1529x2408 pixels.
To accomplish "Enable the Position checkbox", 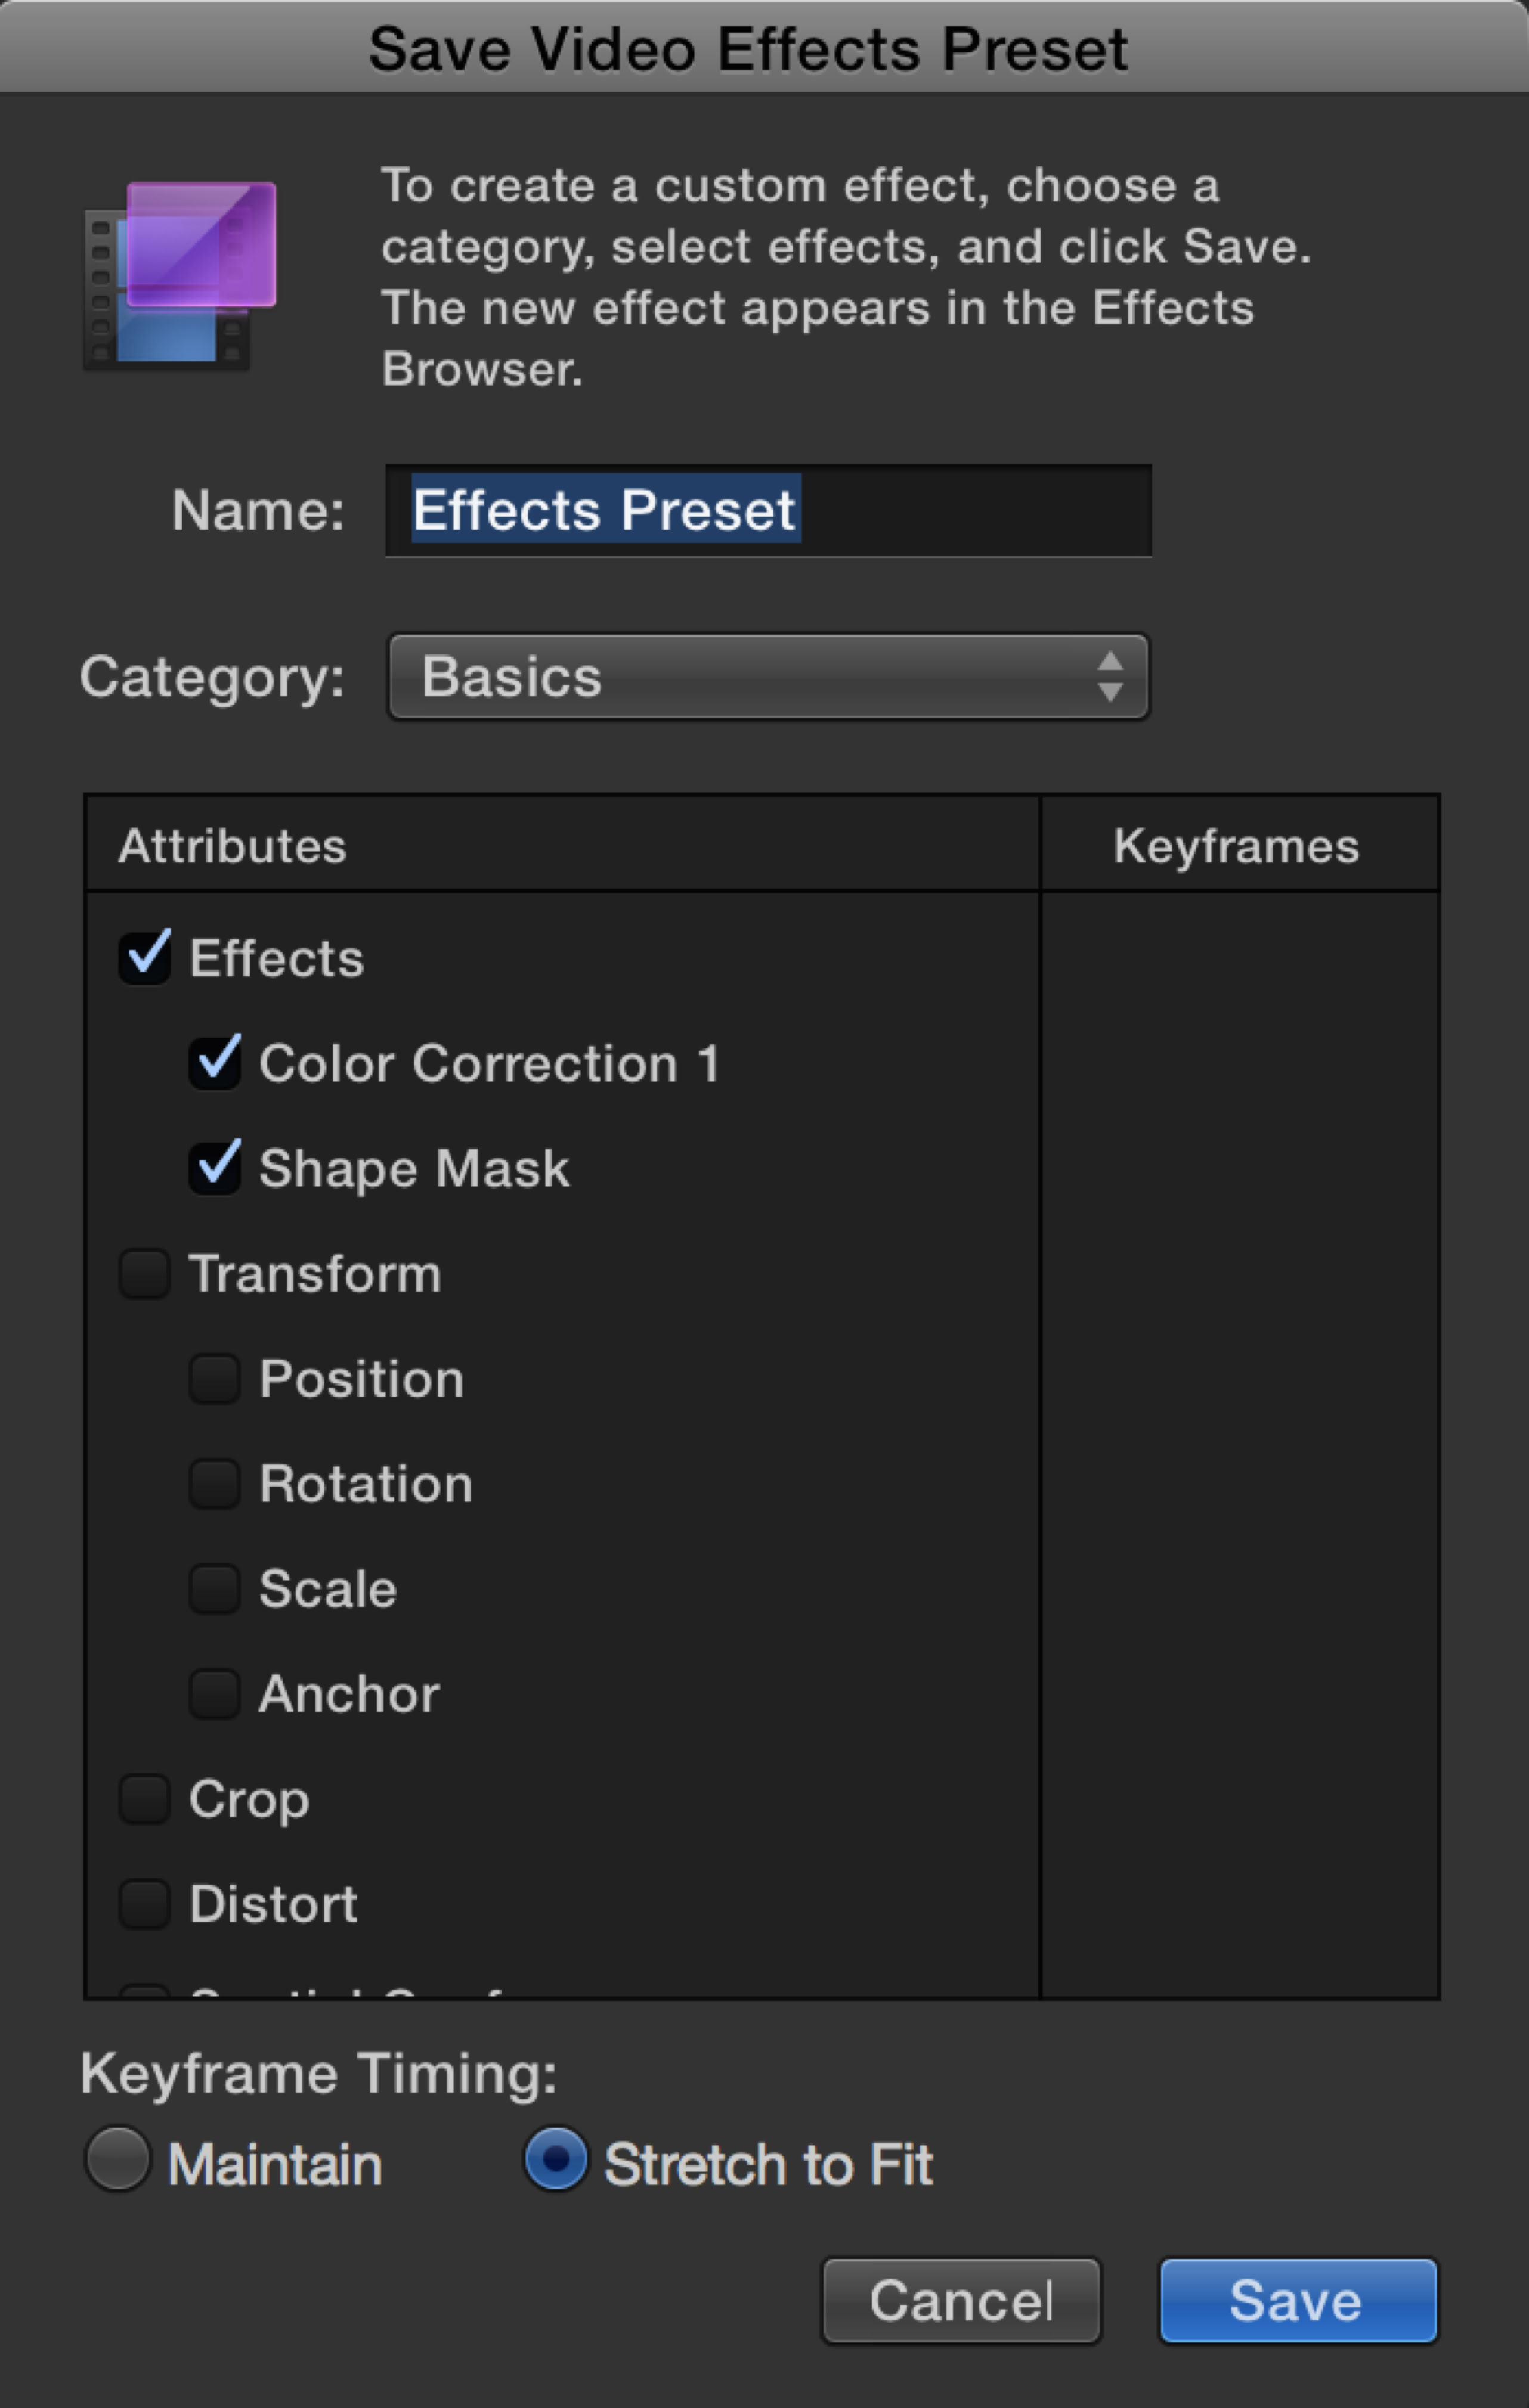I will coord(215,1379).
